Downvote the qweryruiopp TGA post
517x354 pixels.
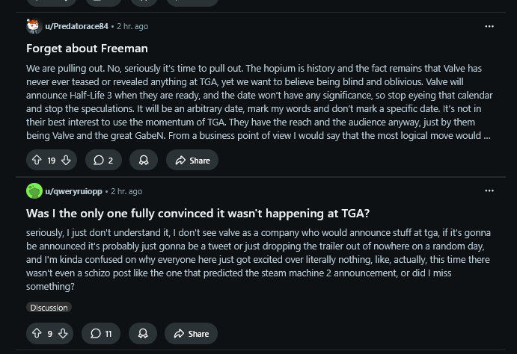tap(64, 334)
